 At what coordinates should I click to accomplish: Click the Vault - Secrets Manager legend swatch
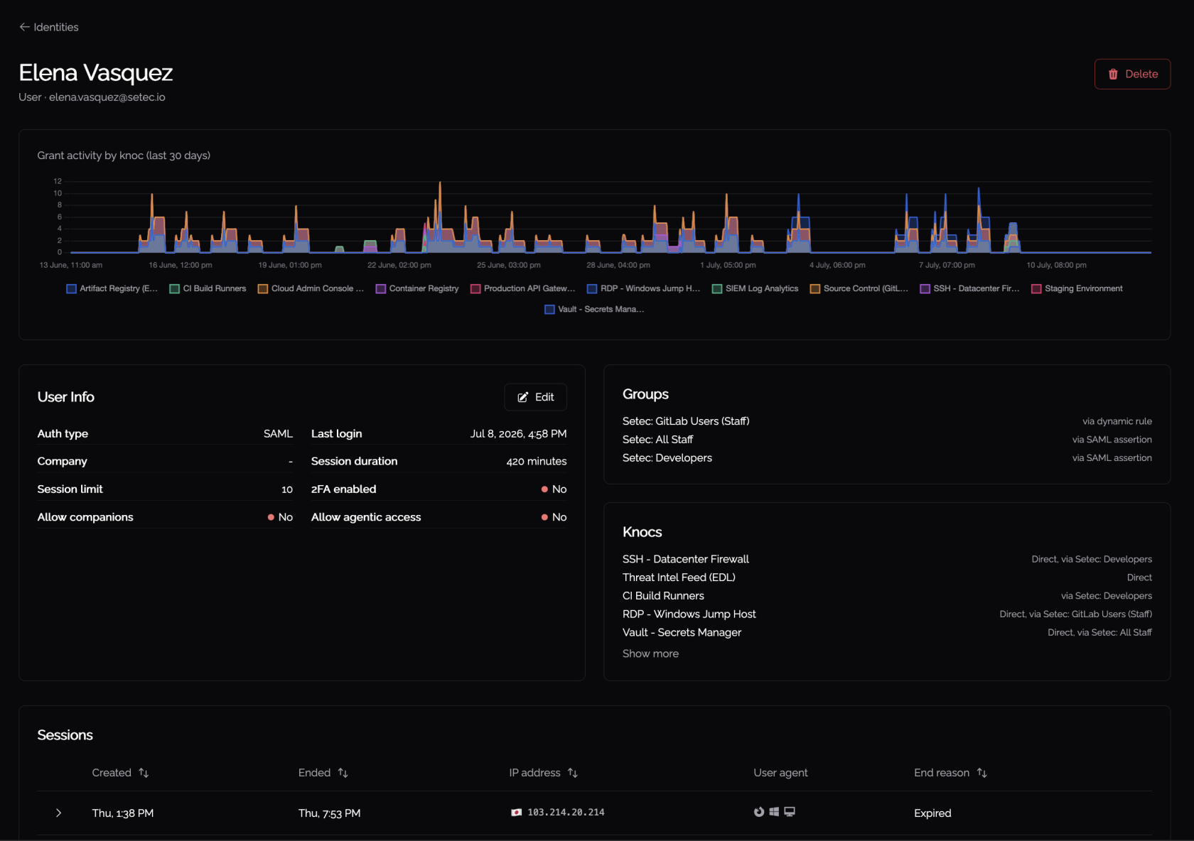(549, 309)
